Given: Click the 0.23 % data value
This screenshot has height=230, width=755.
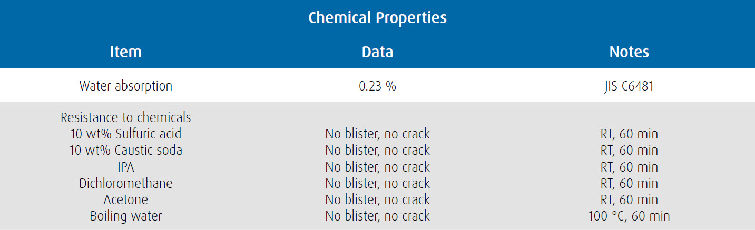Looking at the screenshot, I should 377,86.
